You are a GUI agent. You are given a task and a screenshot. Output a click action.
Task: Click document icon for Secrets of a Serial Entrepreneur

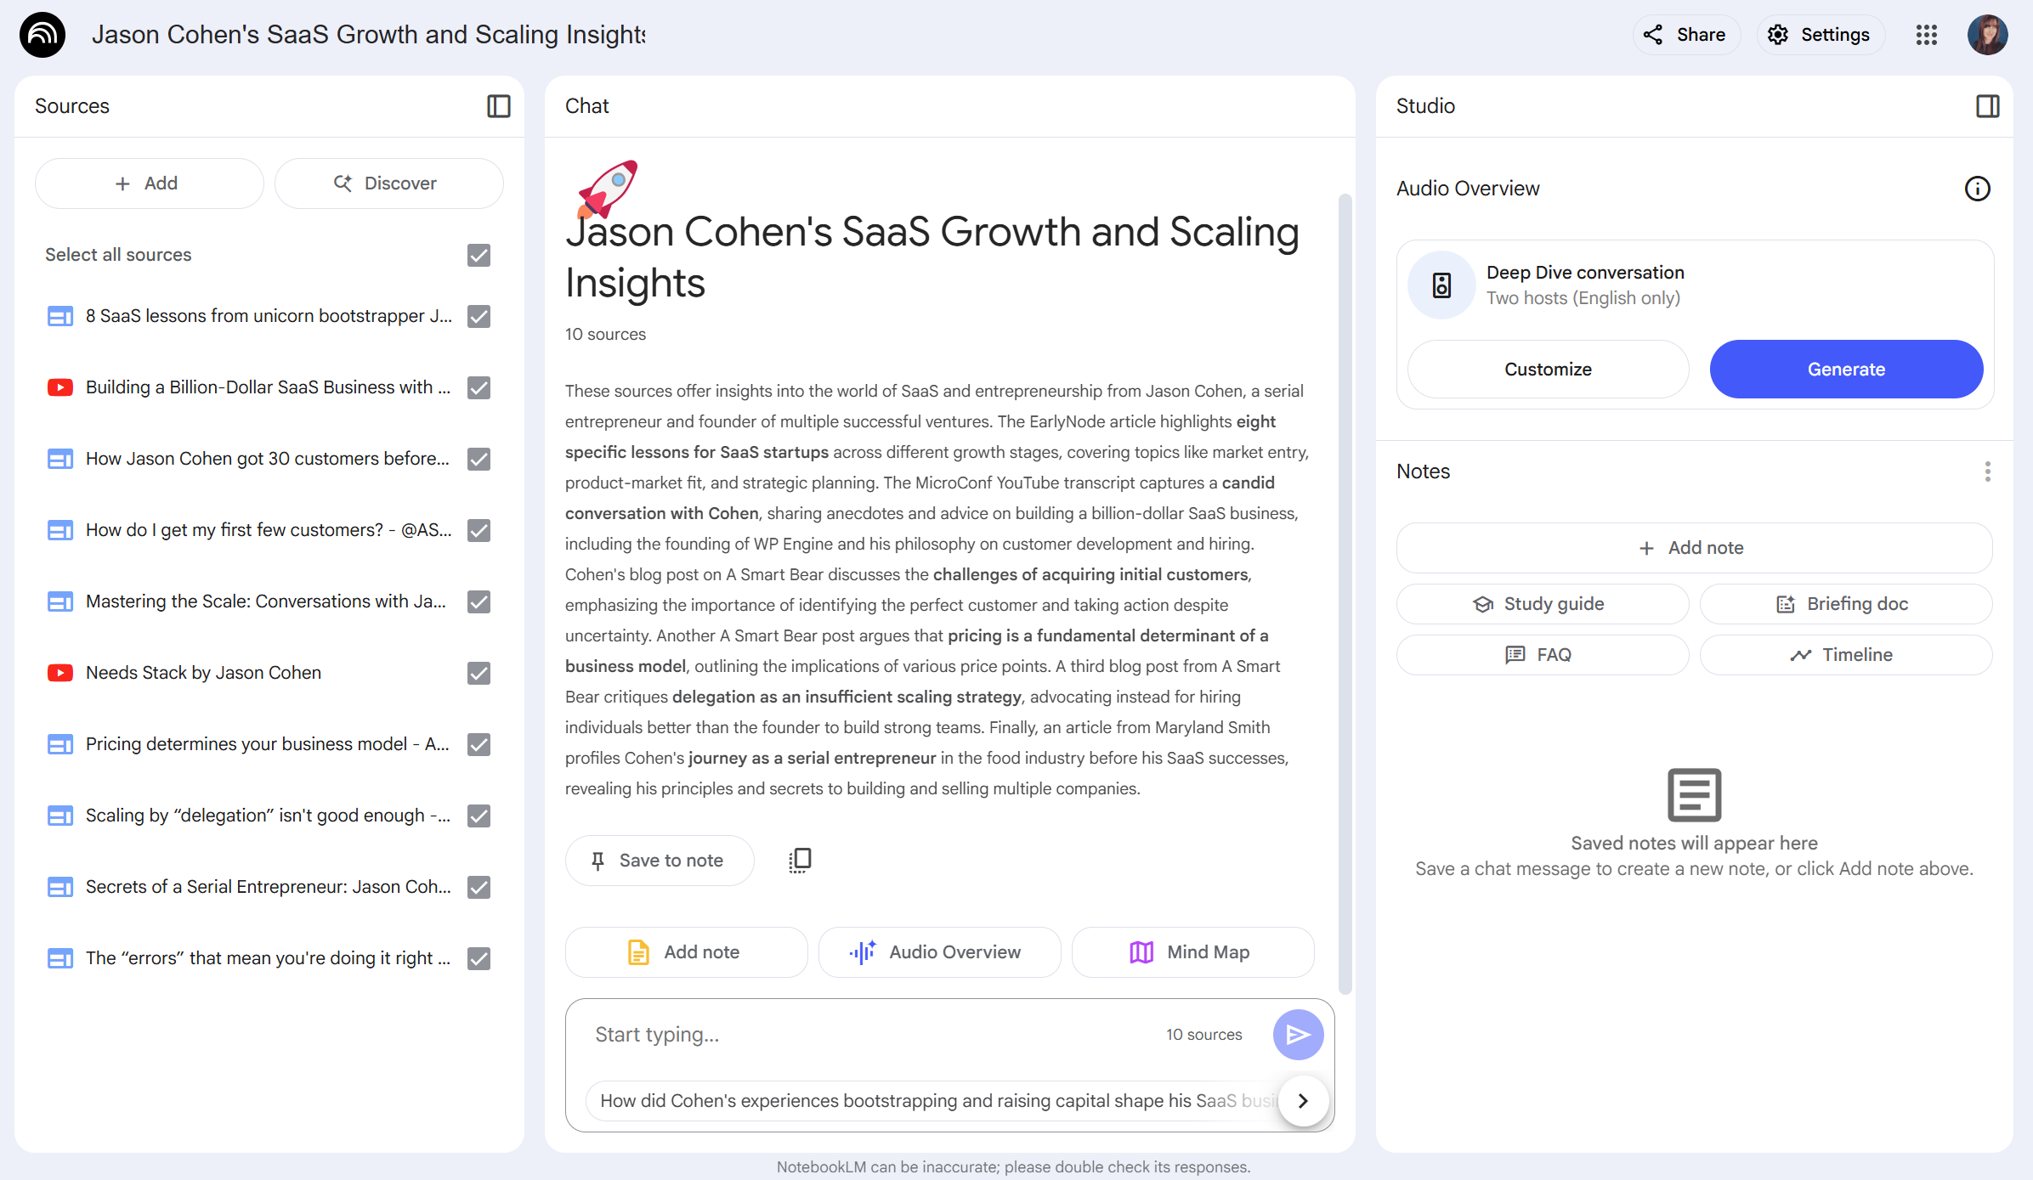tap(59, 887)
